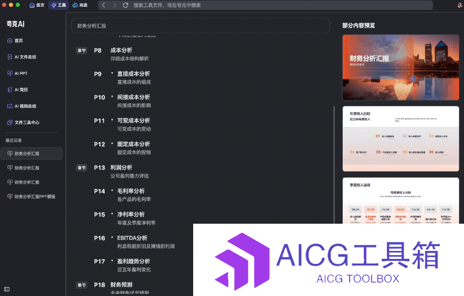464x296 pixels.
Task: Select 详细成本结构解析 subtitle
Action: click(130, 59)
